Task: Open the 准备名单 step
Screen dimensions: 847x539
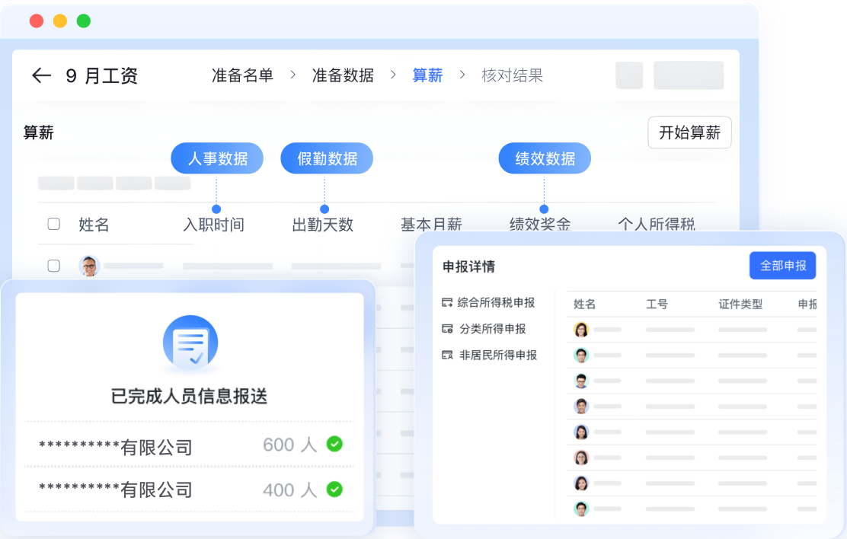Action: (x=242, y=75)
